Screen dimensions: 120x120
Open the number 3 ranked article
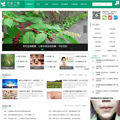pos(107,73)
